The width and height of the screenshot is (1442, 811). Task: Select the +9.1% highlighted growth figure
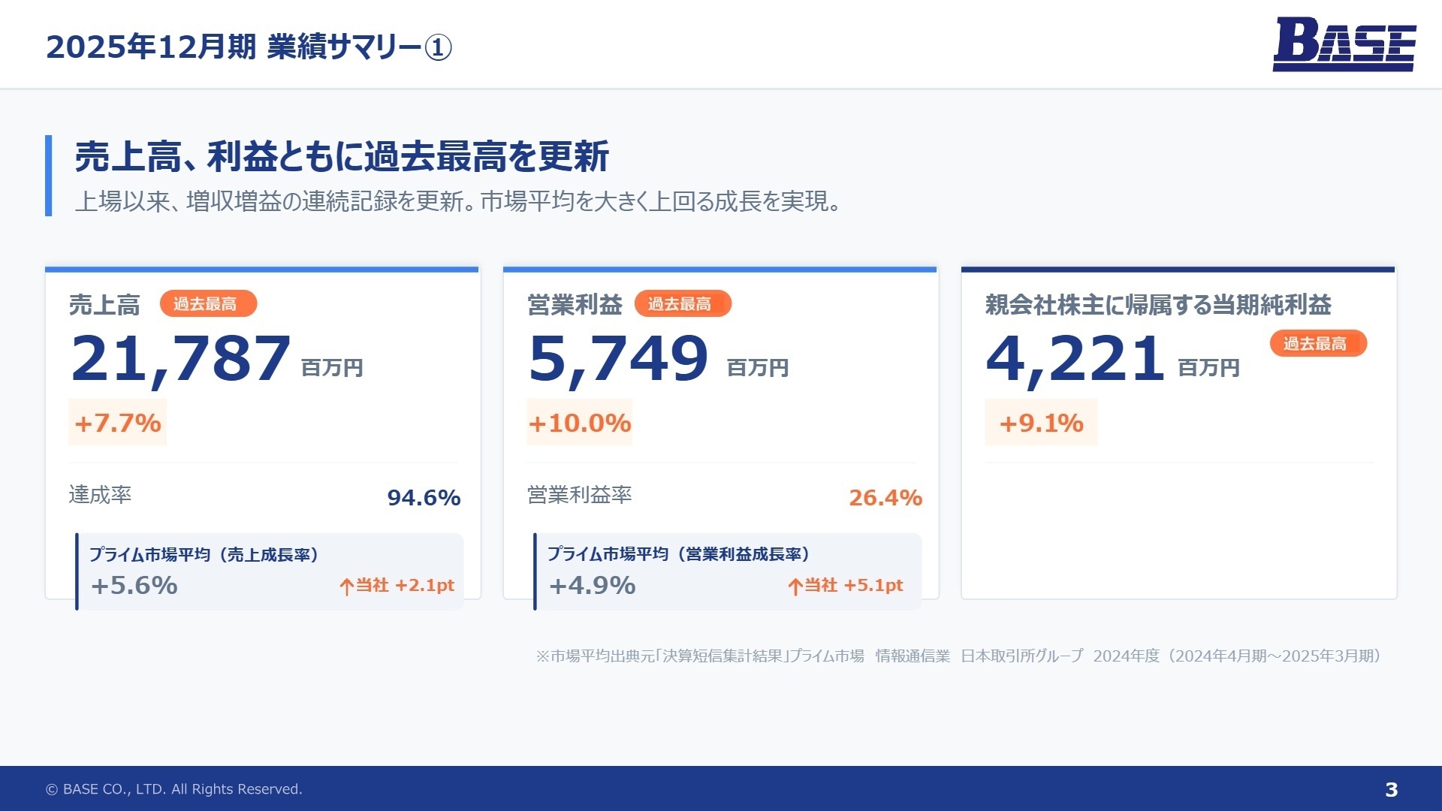1041,422
